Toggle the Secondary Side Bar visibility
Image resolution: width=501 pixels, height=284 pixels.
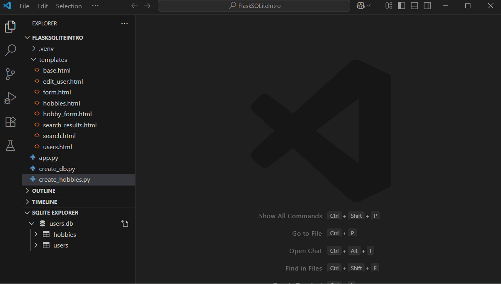pos(427,6)
